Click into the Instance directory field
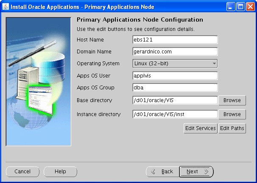 pyautogui.click(x=175, y=114)
